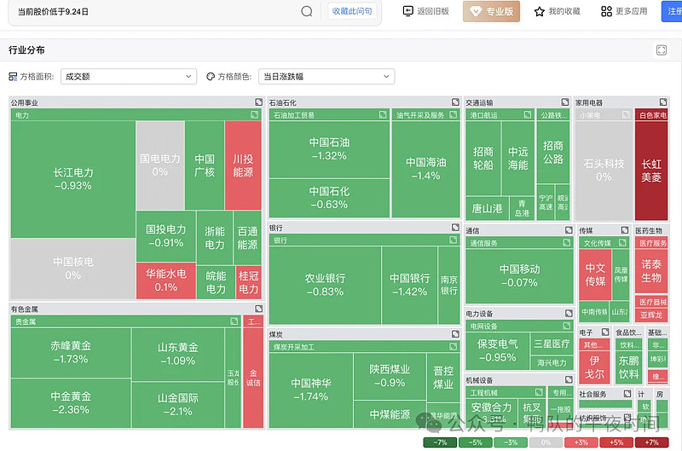Click the 中国神华 -1.74% tile
Screen dimensions: 682x451
pyautogui.click(x=311, y=390)
